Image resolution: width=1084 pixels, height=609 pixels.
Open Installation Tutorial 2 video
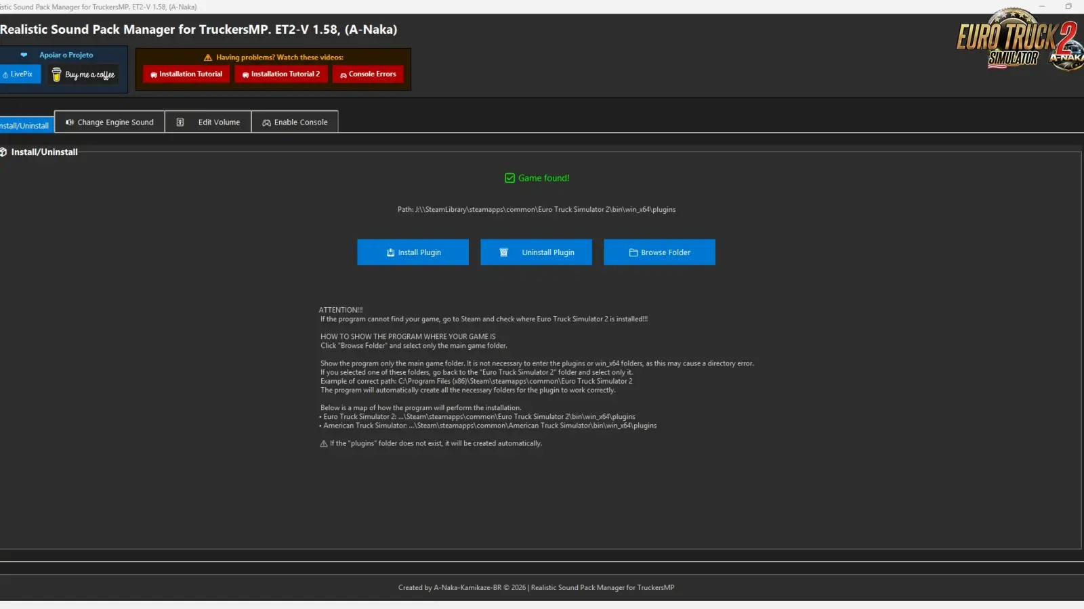pyautogui.click(x=281, y=74)
